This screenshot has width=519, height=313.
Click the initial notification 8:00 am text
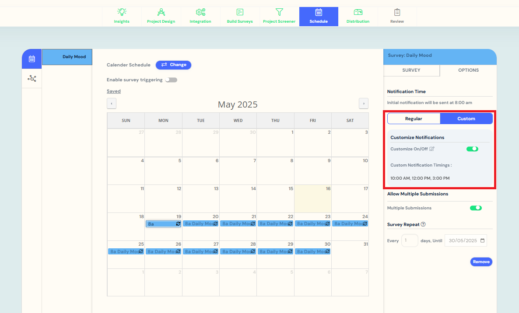(x=430, y=103)
